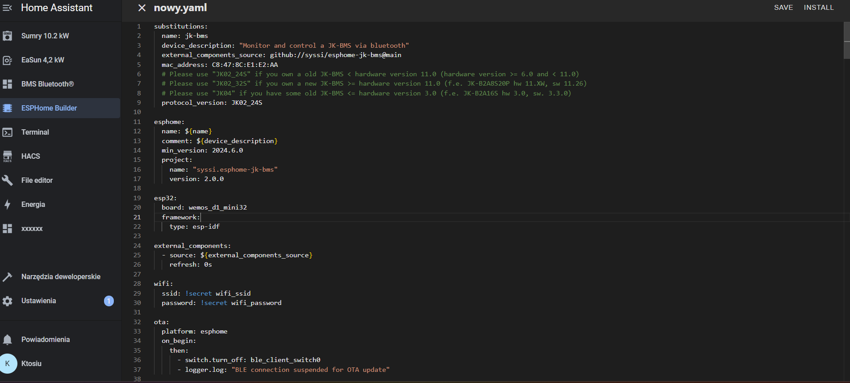Screen dimensions: 850x383
Task: Click the Sumry 10.2 kW sidebar icon
Action: (7, 36)
